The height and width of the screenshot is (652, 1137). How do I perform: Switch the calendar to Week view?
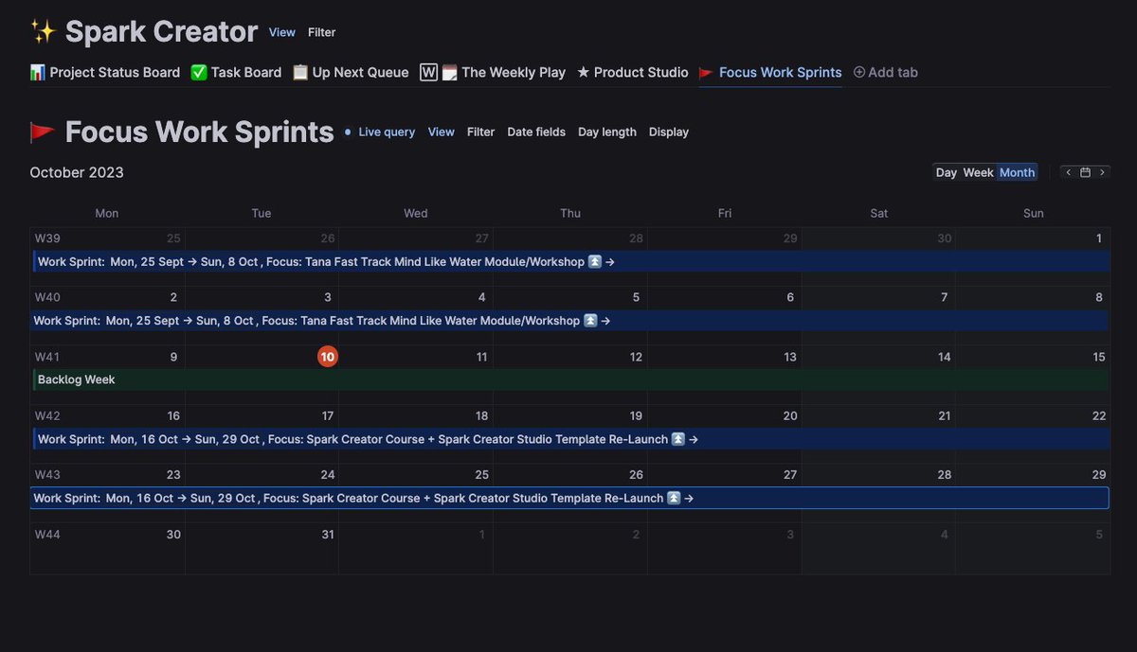point(978,172)
